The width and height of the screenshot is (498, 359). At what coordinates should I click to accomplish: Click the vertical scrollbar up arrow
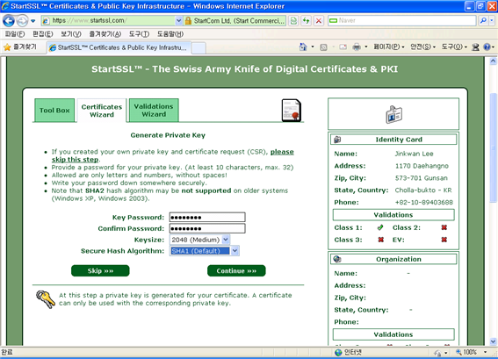point(493,61)
